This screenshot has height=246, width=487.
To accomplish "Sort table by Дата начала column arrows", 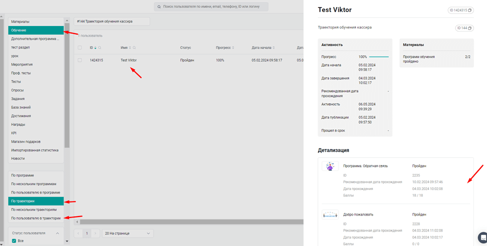I will [x=275, y=48].
